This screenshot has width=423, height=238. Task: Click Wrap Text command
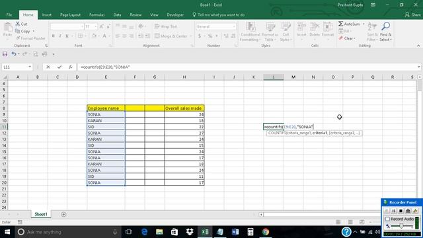tap(166, 26)
